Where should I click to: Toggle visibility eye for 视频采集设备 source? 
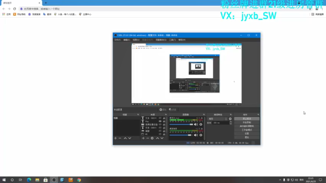click(160, 125)
